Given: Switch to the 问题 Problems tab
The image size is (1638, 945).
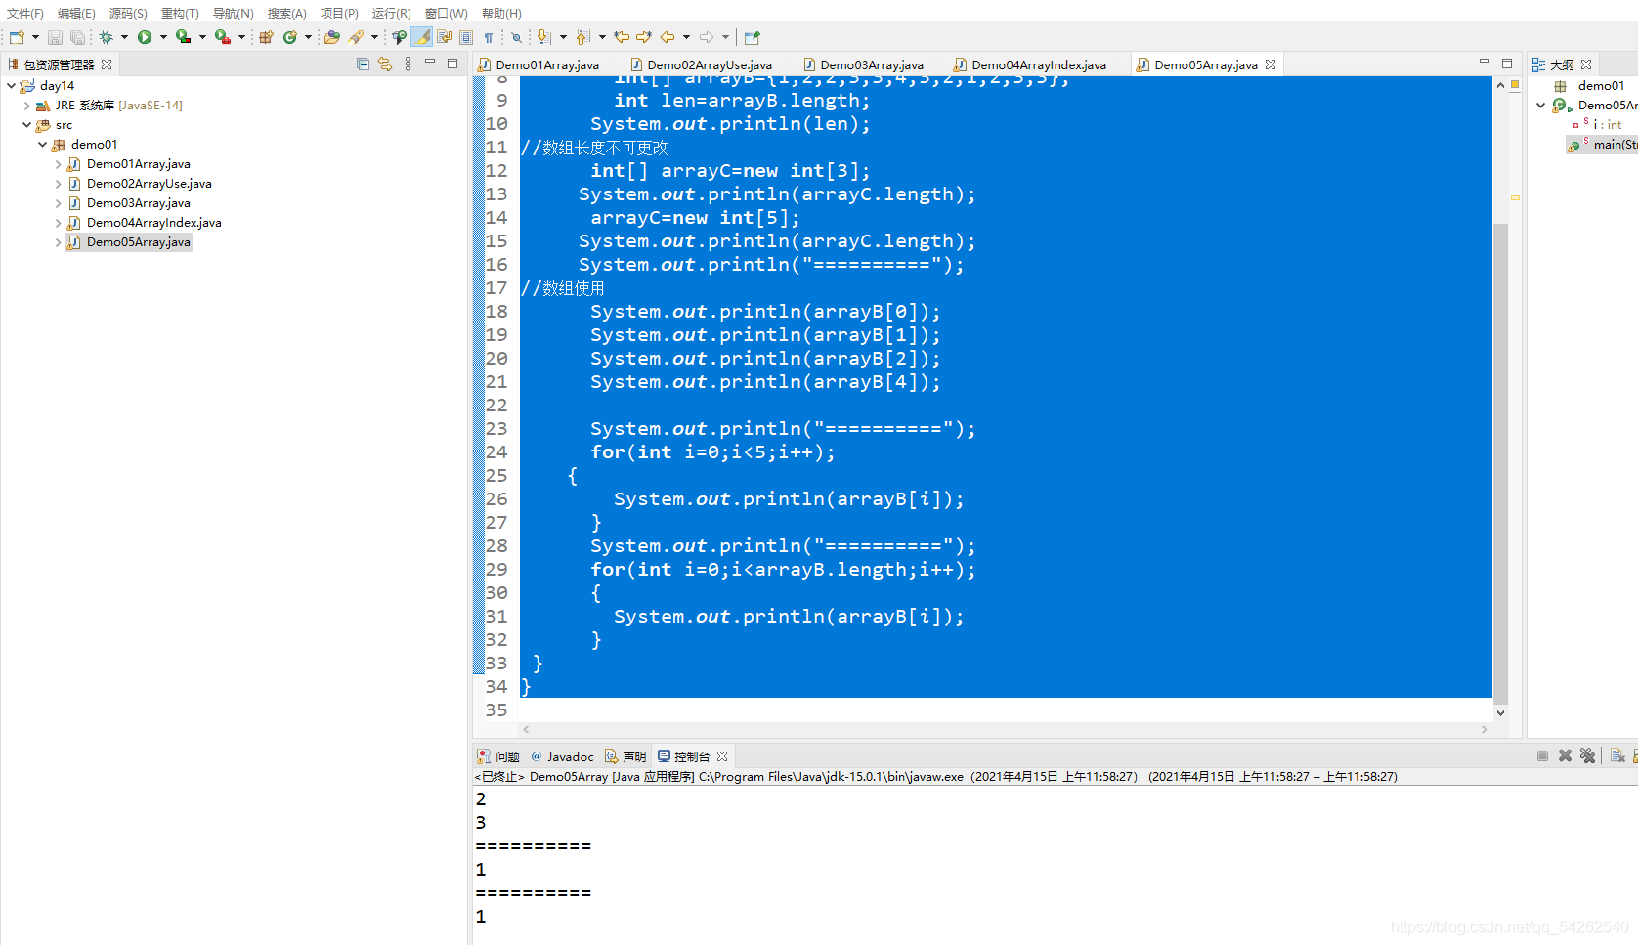Looking at the screenshot, I should (498, 756).
